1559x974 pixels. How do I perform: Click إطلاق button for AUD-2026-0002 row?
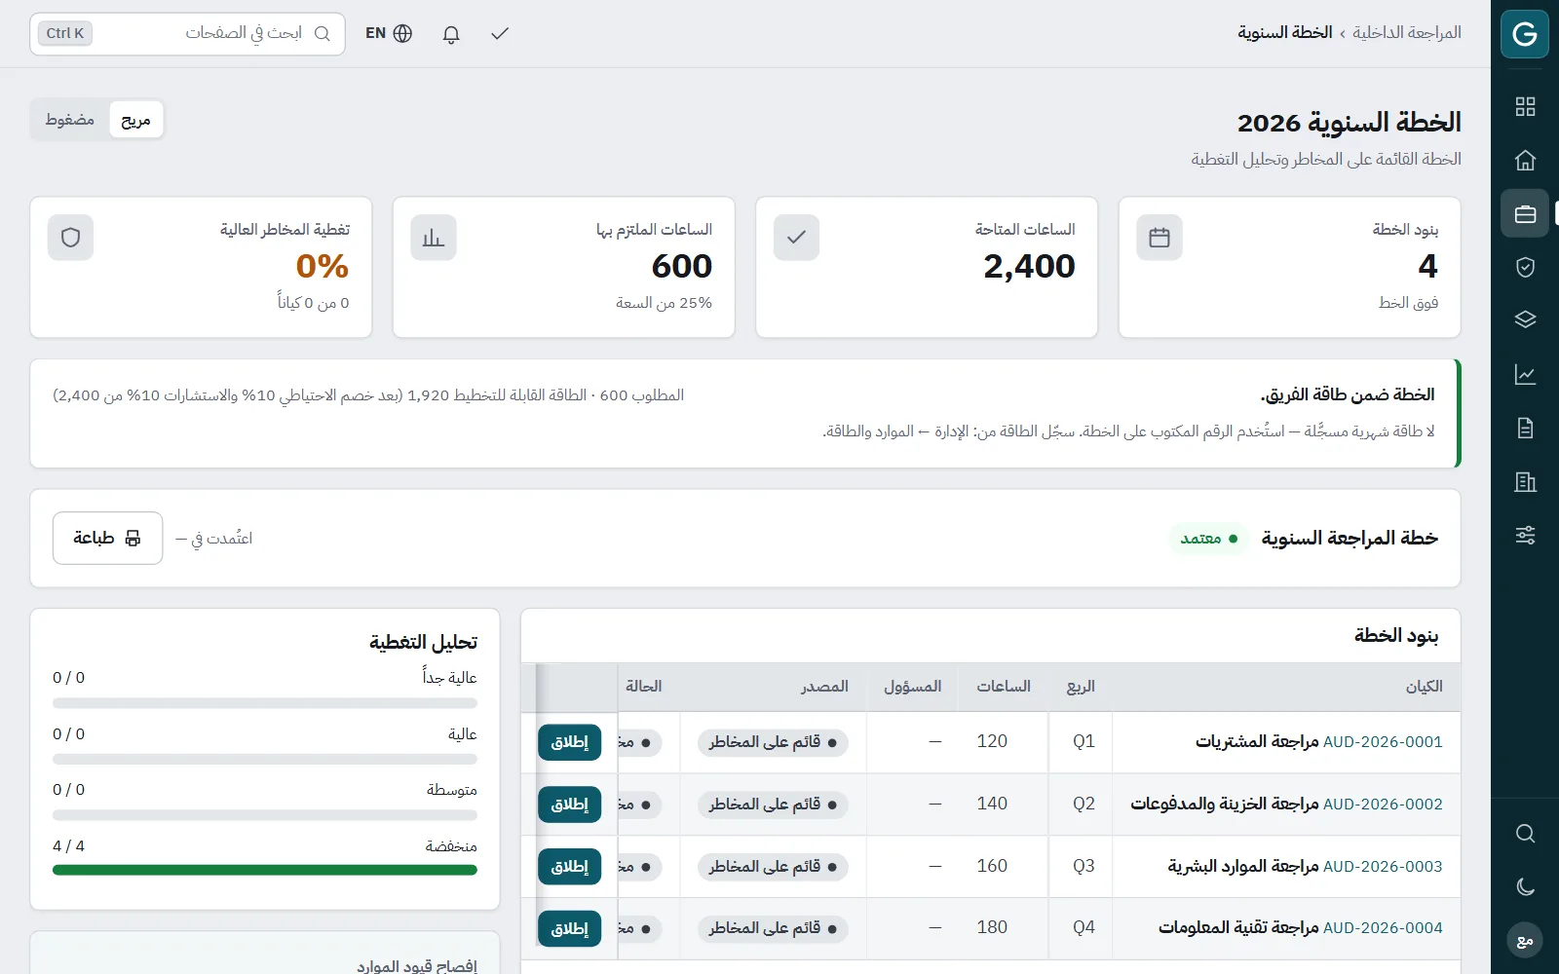(569, 805)
